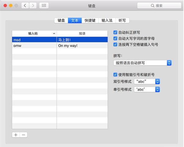Go forward with the right arrow button
Screen dimensions: 184x147
point(33,6)
